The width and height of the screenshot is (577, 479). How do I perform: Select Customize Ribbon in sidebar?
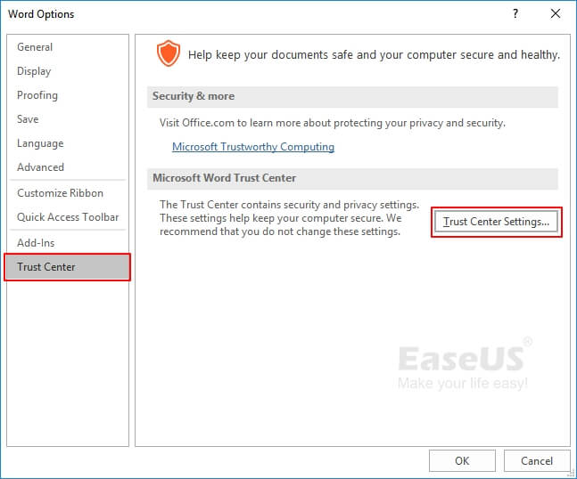(60, 193)
